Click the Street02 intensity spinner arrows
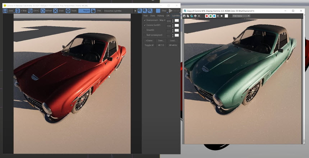 173,31
